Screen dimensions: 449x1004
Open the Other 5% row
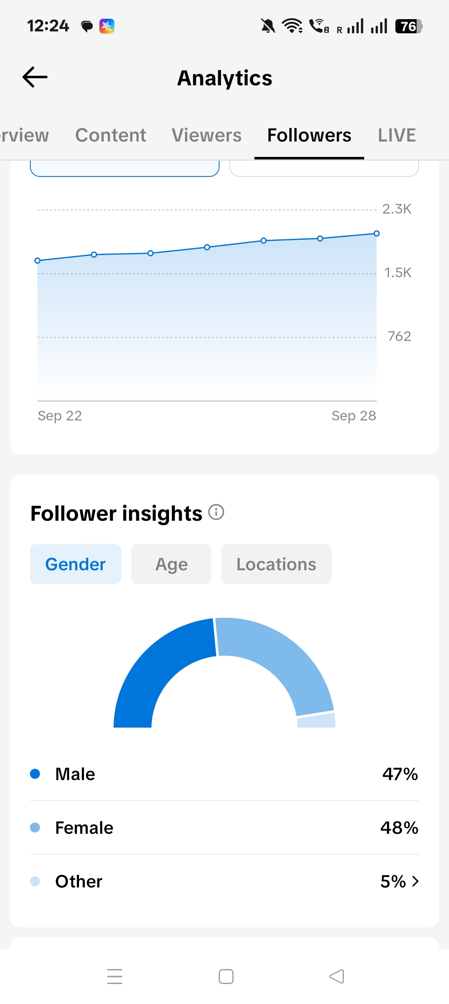pyautogui.click(x=224, y=881)
